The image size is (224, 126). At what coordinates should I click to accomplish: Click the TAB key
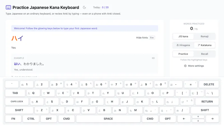coord(15,93)
